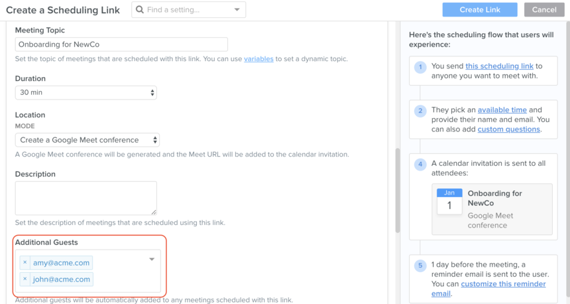
Task: Select step 5 circle in scheduling flow
Action: [x=420, y=266]
